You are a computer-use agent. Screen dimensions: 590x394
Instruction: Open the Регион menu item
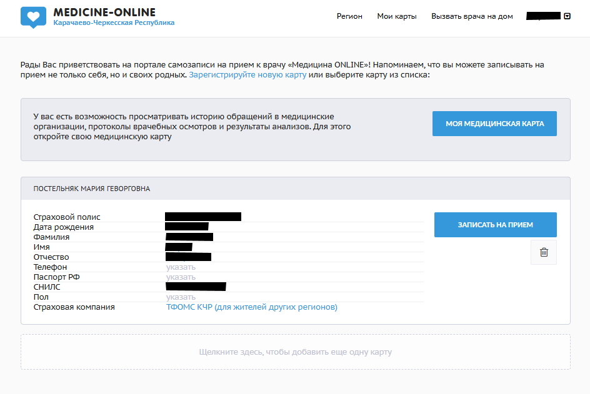click(349, 16)
